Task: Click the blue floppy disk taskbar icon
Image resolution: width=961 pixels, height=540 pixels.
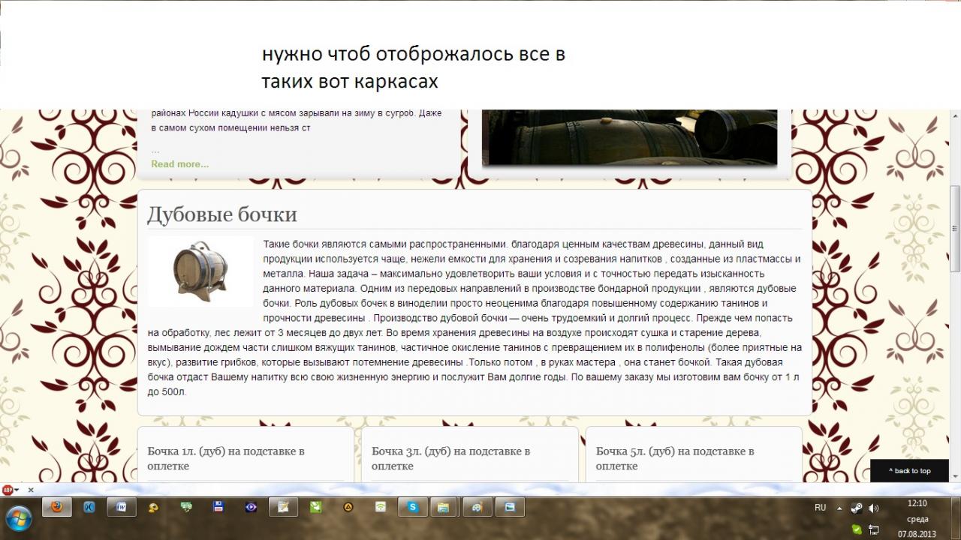Action: click(x=218, y=507)
